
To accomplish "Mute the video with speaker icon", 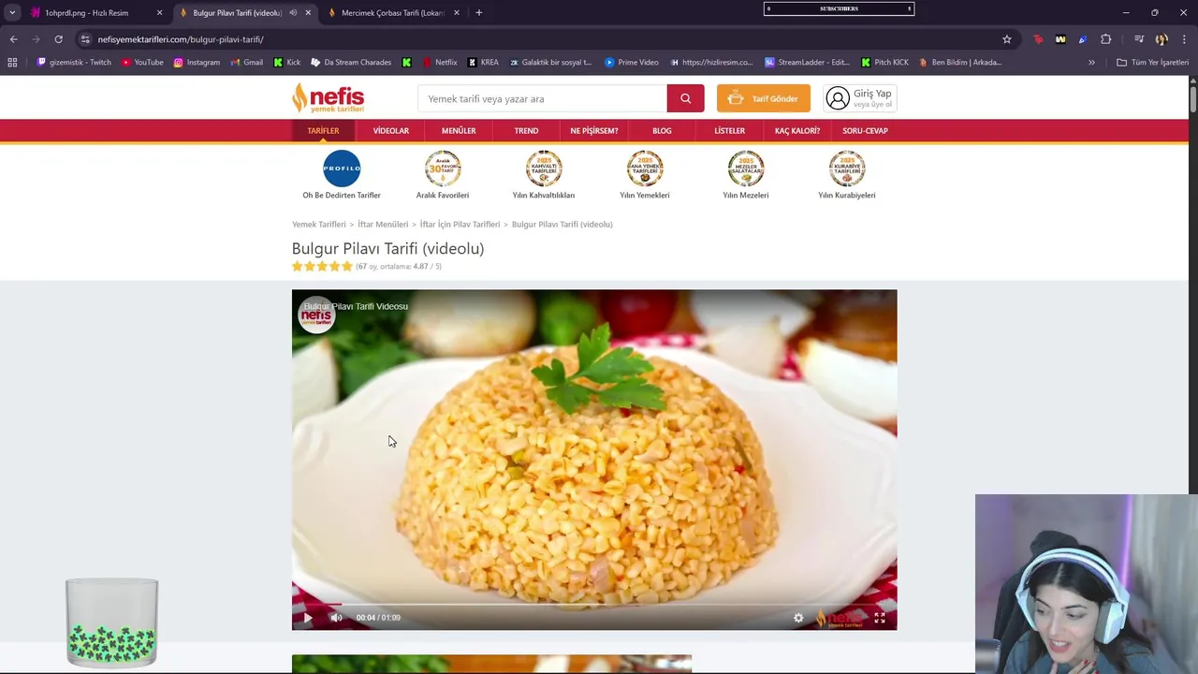I will [336, 618].
